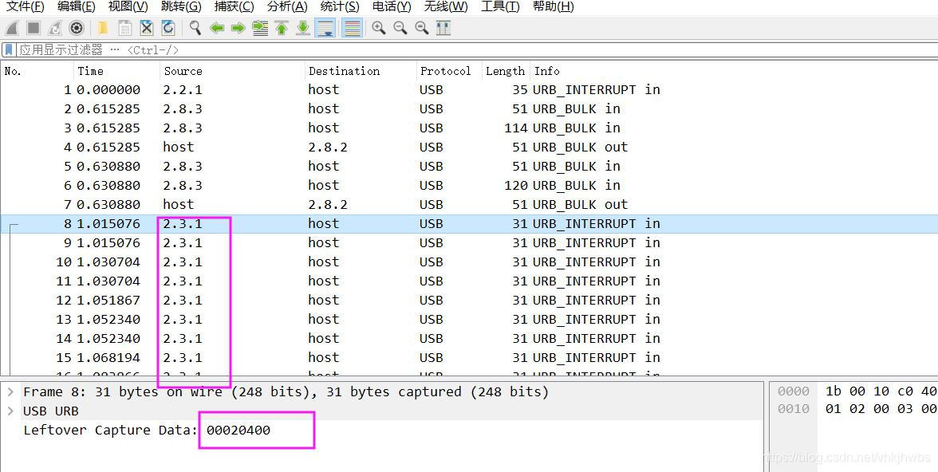Sort packets by Protocol column header
The image size is (938, 472).
click(445, 71)
